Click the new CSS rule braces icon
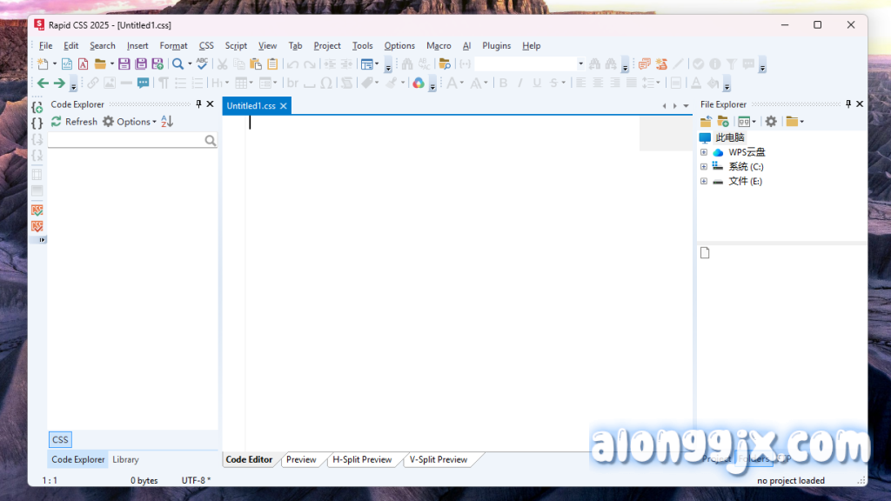 (x=37, y=108)
